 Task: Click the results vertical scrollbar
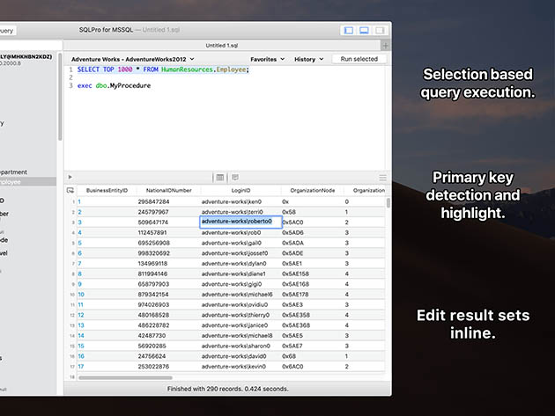[x=388, y=204]
